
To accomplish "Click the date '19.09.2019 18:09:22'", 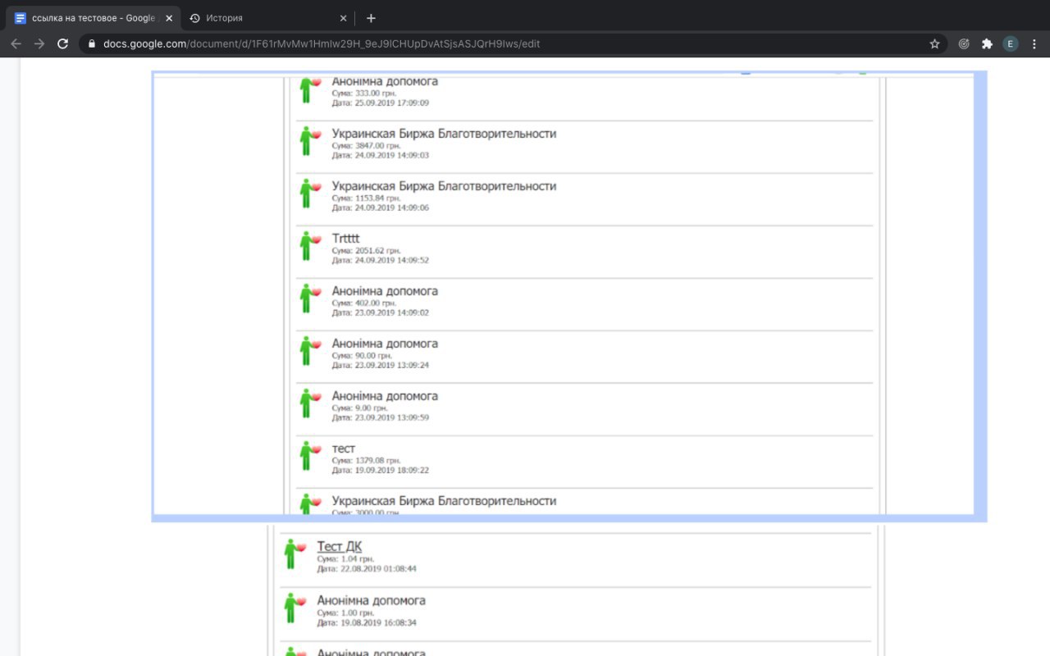I will (392, 471).
